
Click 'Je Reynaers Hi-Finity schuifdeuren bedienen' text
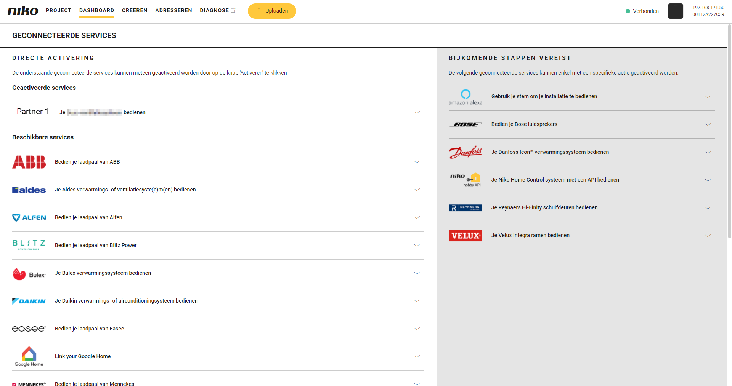[x=544, y=207]
